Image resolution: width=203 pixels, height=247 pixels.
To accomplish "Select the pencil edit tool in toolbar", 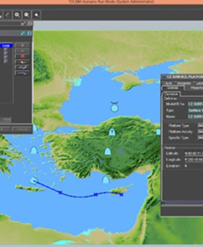I will 8,15.
